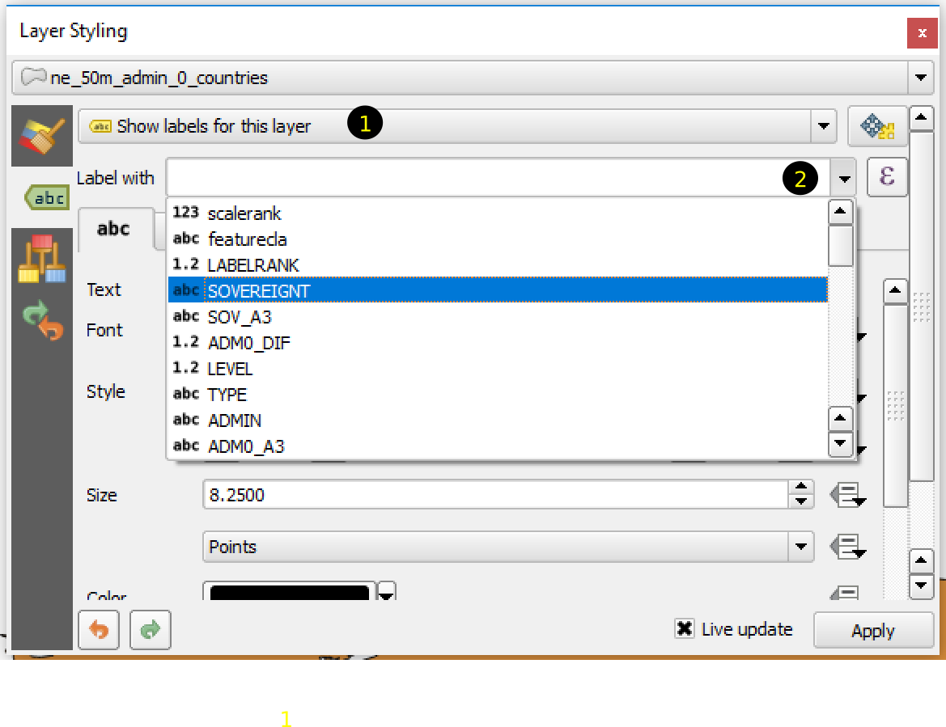Click the black text Color swatch
The height and width of the screenshot is (727, 946).
coord(289,593)
